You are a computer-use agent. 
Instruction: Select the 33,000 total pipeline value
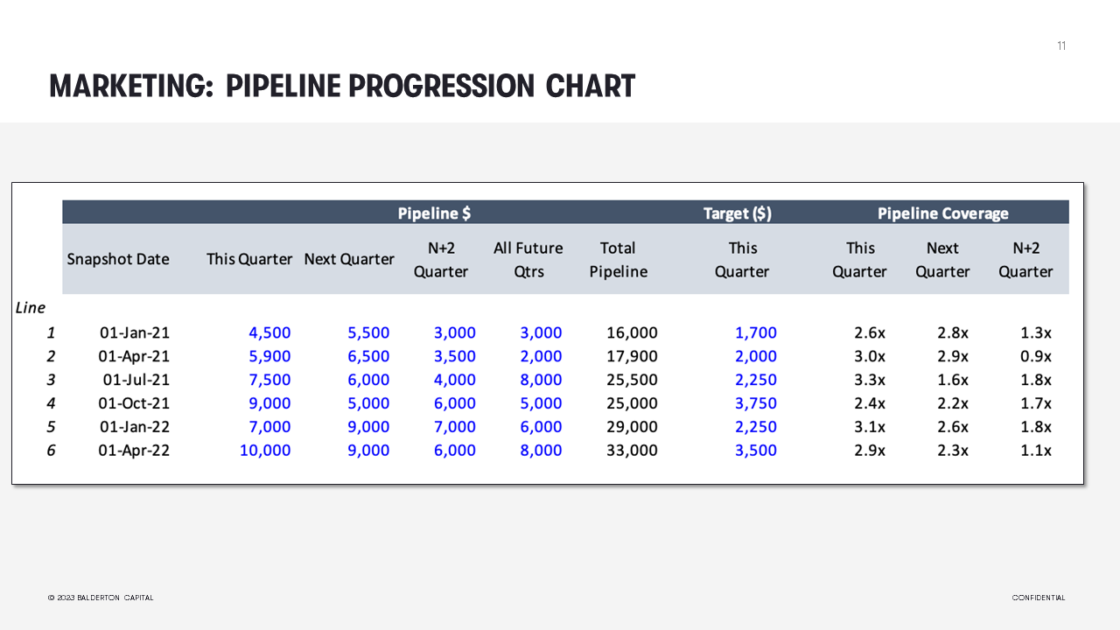(x=632, y=450)
